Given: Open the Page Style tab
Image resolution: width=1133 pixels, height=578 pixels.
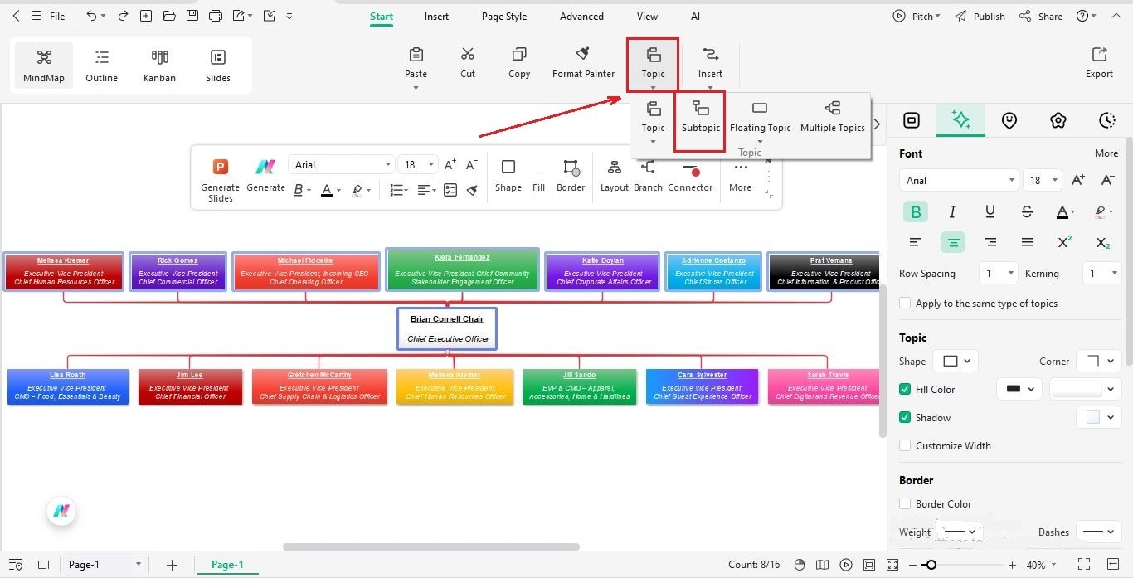Looking at the screenshot, I should pyautogui.click(x=504, y=16).
